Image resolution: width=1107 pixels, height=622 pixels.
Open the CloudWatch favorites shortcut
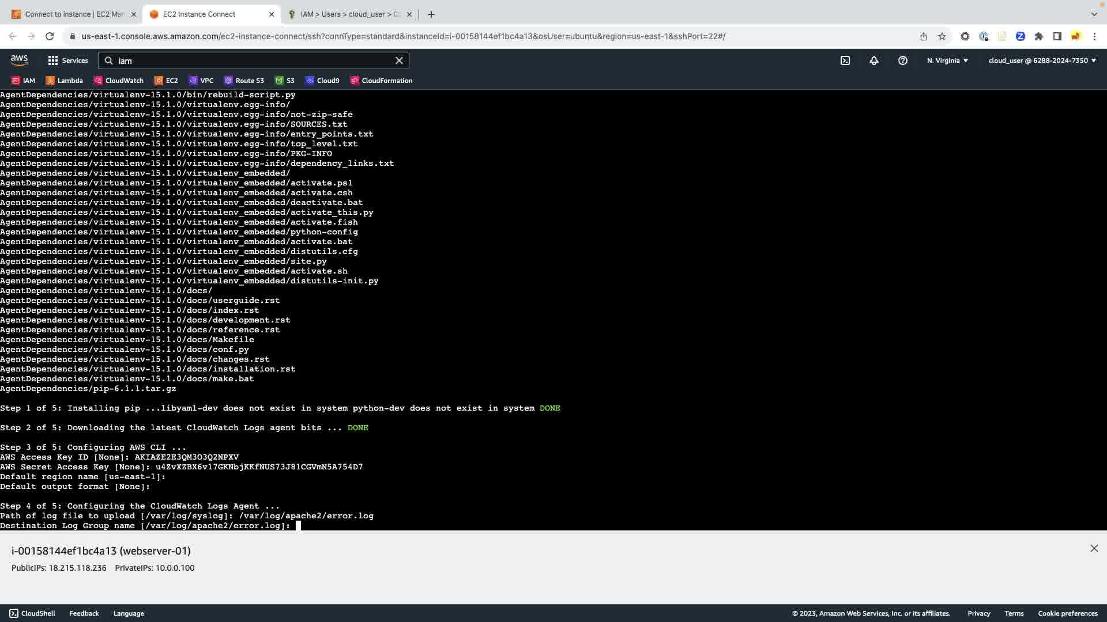119,81
